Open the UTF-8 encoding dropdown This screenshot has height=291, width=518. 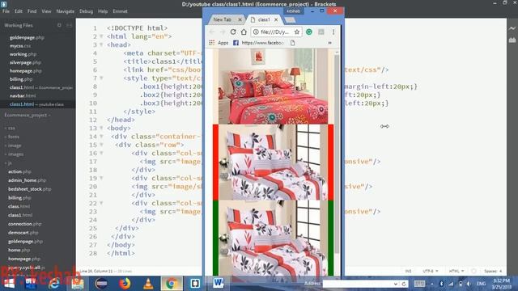[x=430, y=271]
